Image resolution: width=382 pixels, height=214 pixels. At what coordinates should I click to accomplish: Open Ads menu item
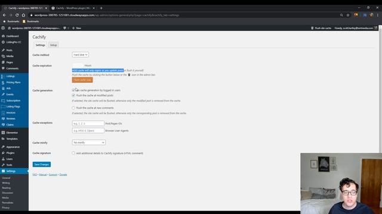tap(8, 89)
